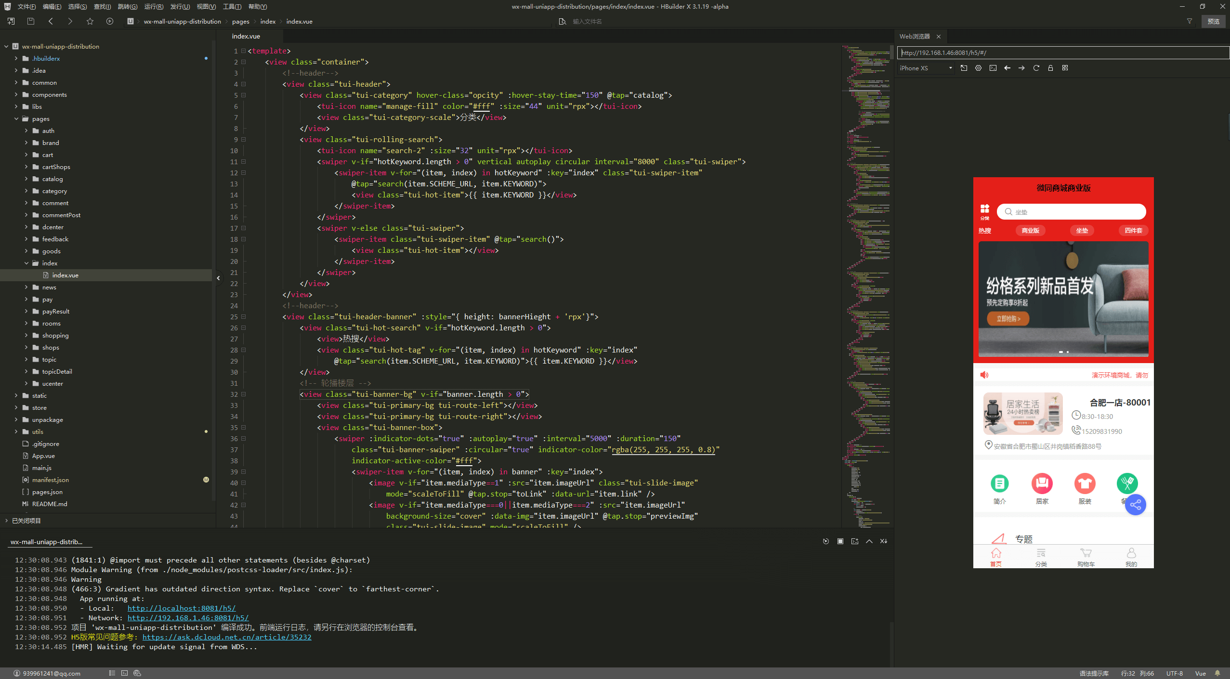The width and height of the screenshot is (1230, 679).
Task: Open the File menu
Action: (x=26, y=7)
